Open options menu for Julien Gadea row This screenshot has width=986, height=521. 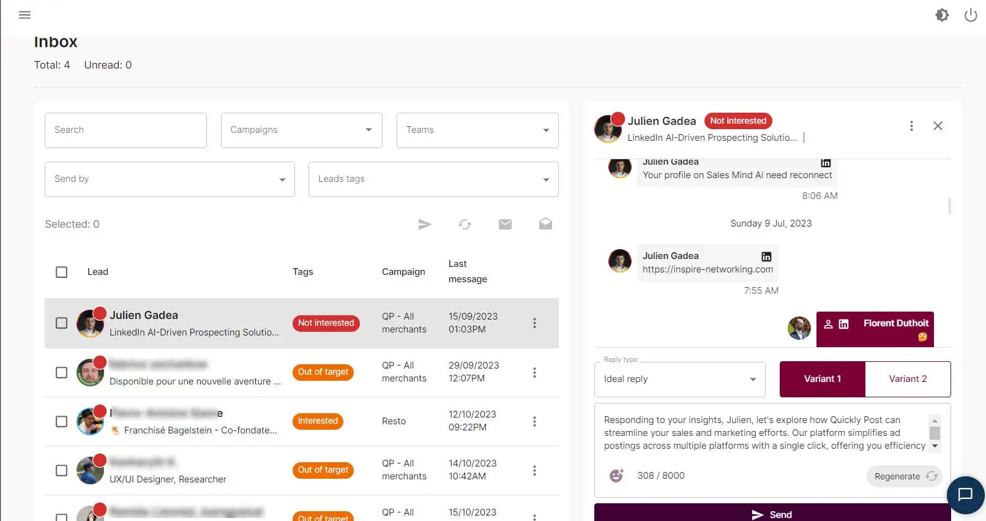coord(534,323)
